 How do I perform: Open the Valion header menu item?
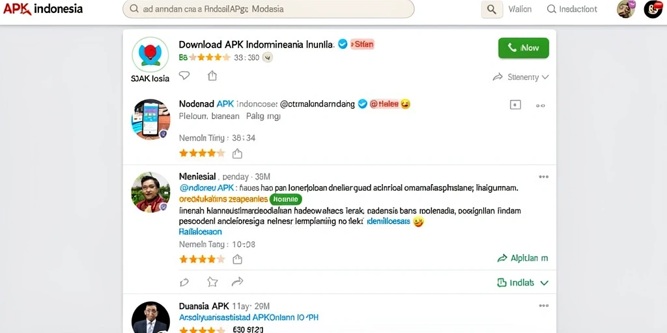[x=520, y=9]
